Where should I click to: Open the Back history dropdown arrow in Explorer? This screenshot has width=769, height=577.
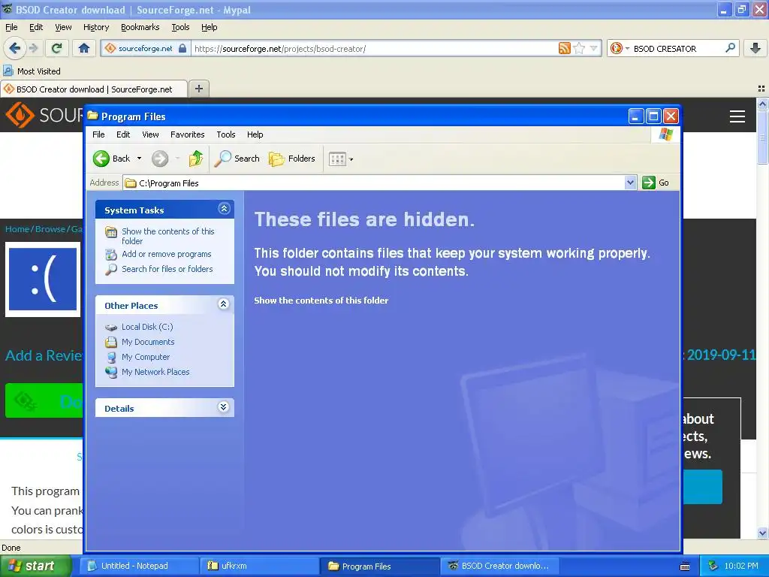point(139,159)
